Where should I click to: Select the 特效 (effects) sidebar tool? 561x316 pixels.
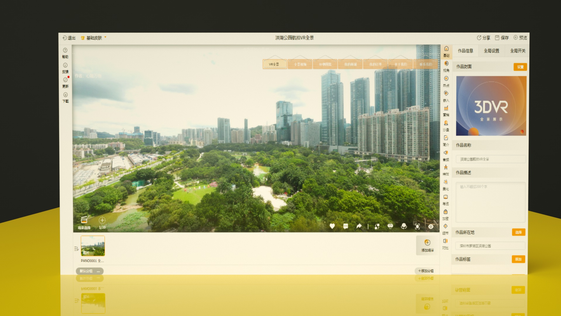(x=446, y=170)
